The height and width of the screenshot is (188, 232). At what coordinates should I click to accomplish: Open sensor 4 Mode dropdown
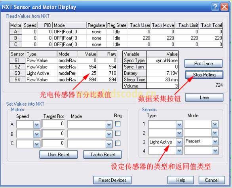[x=215, y=150]
